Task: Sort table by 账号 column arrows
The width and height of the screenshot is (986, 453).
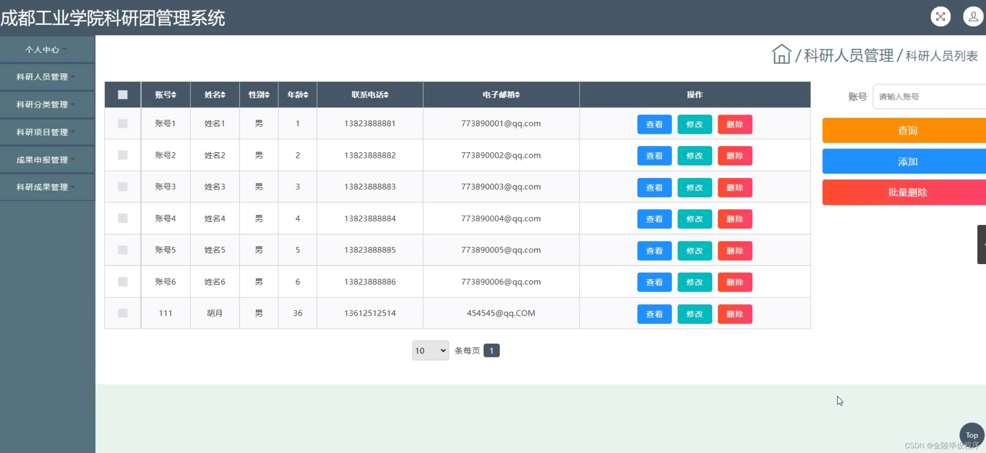Action: coord(174,95)
